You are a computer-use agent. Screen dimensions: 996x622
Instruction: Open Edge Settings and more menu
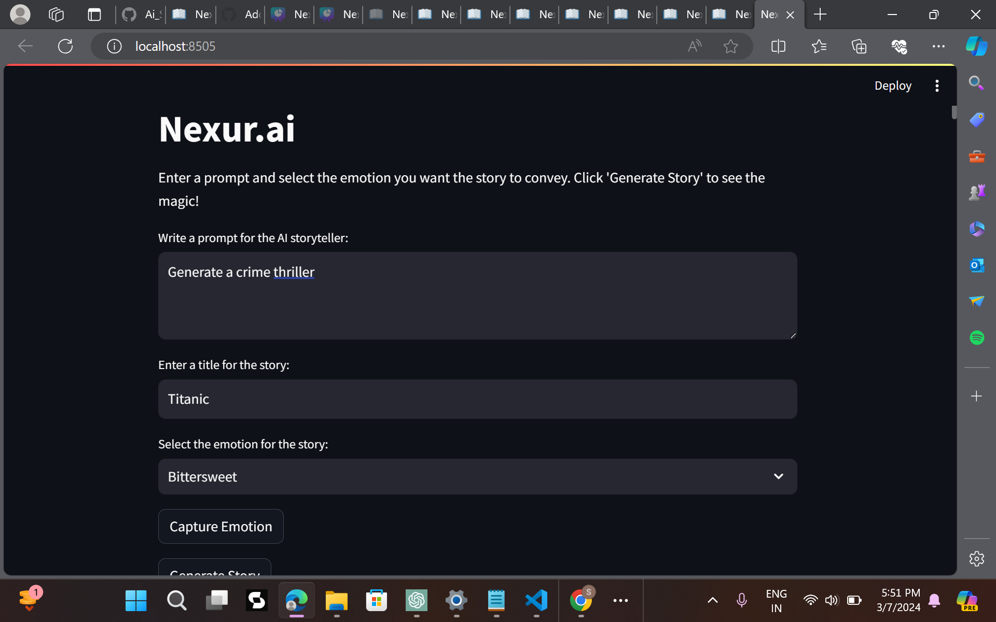pos(939,46)
